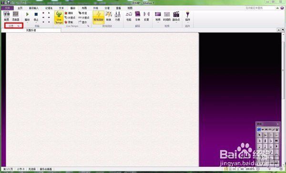Expand the Video (视频) dropdown button
The image size is (286, 173).
pyautogui.click(x=158, y=16)
